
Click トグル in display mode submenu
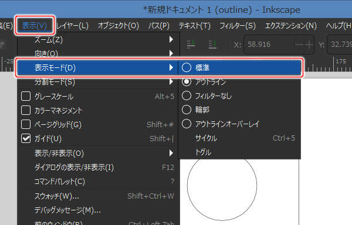[x=239, y=152]
